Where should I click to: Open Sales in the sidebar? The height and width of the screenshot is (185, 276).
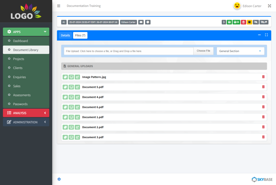coord(26,86)
